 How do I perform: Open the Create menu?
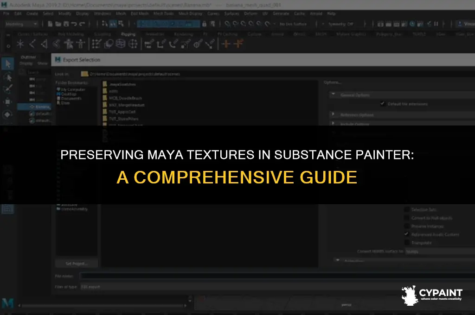[32, 13]
